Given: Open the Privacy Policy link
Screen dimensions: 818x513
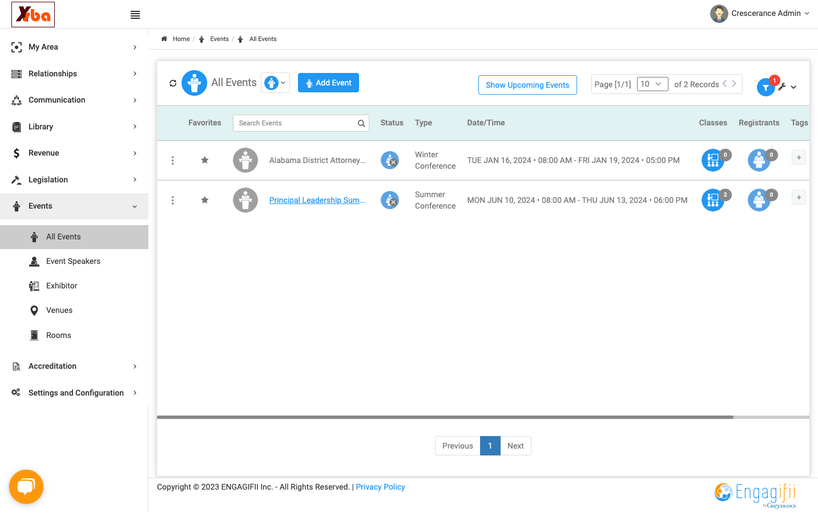Looking at the screenshot, I should pos(380,487).
